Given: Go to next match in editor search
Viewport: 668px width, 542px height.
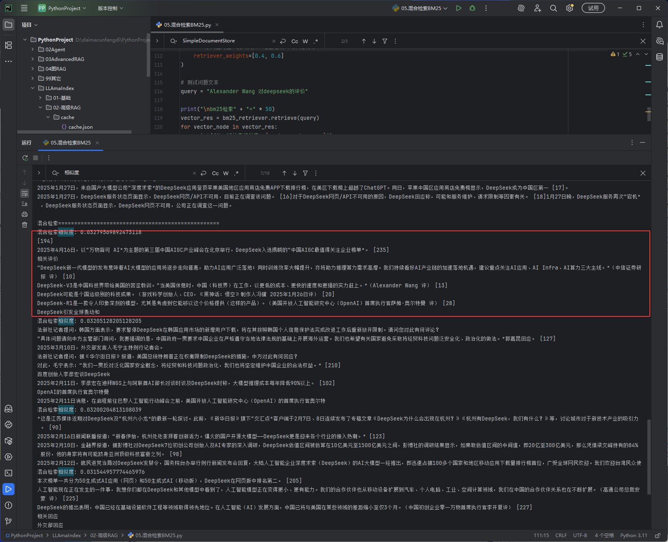Looking at the screenshot, I should 374,41.
